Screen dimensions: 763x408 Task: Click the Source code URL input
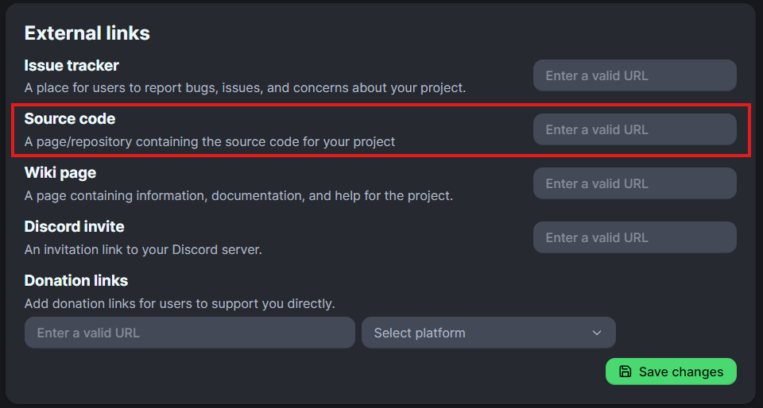(x=634, y=129)
